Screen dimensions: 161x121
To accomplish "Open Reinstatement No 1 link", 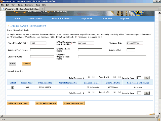I will coord(67,87).
